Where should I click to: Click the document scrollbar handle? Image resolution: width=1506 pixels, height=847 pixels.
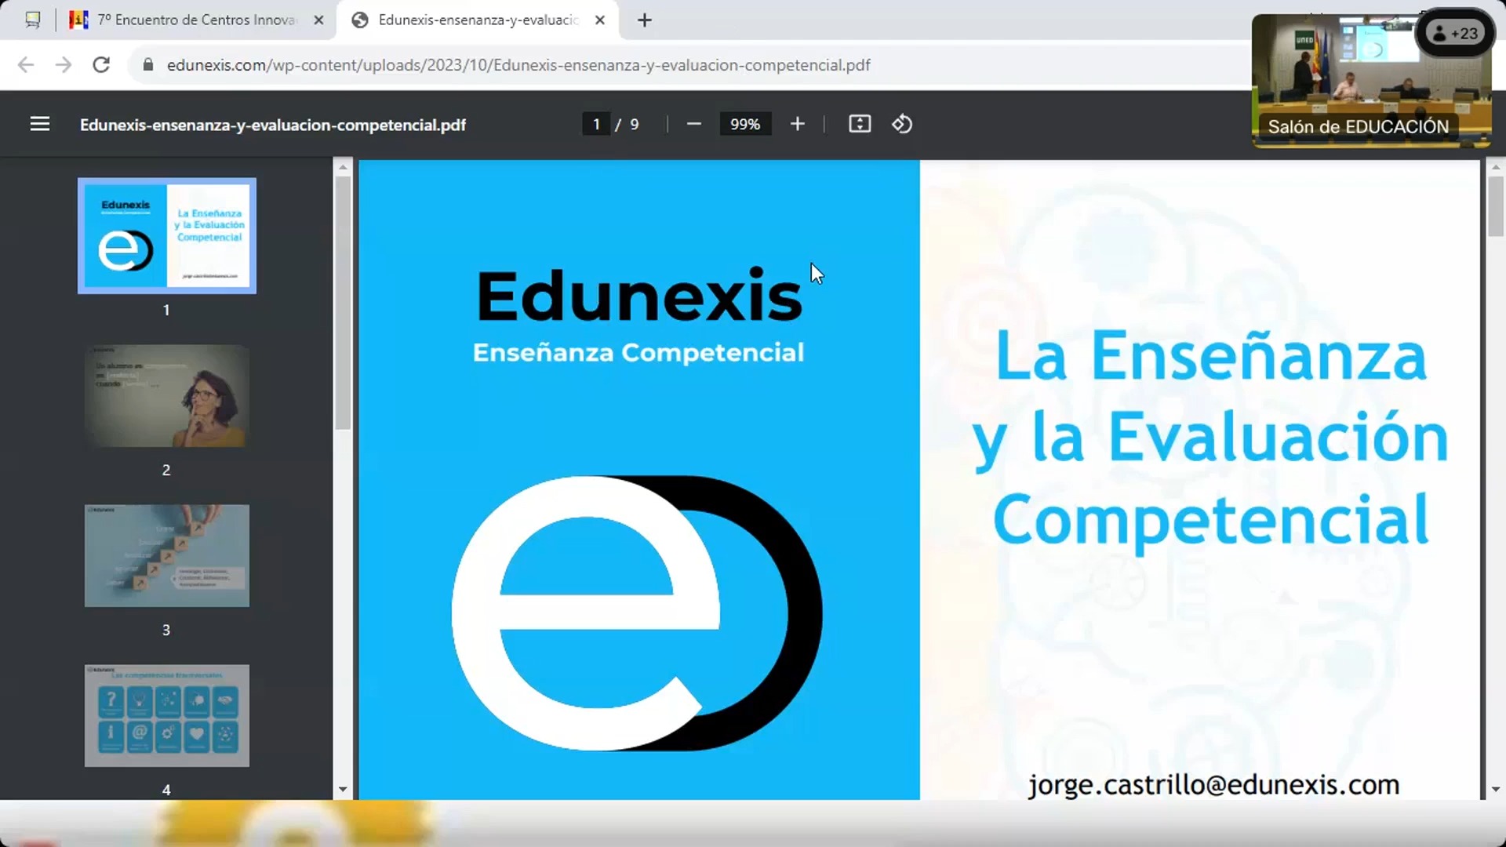[1495, 205]
